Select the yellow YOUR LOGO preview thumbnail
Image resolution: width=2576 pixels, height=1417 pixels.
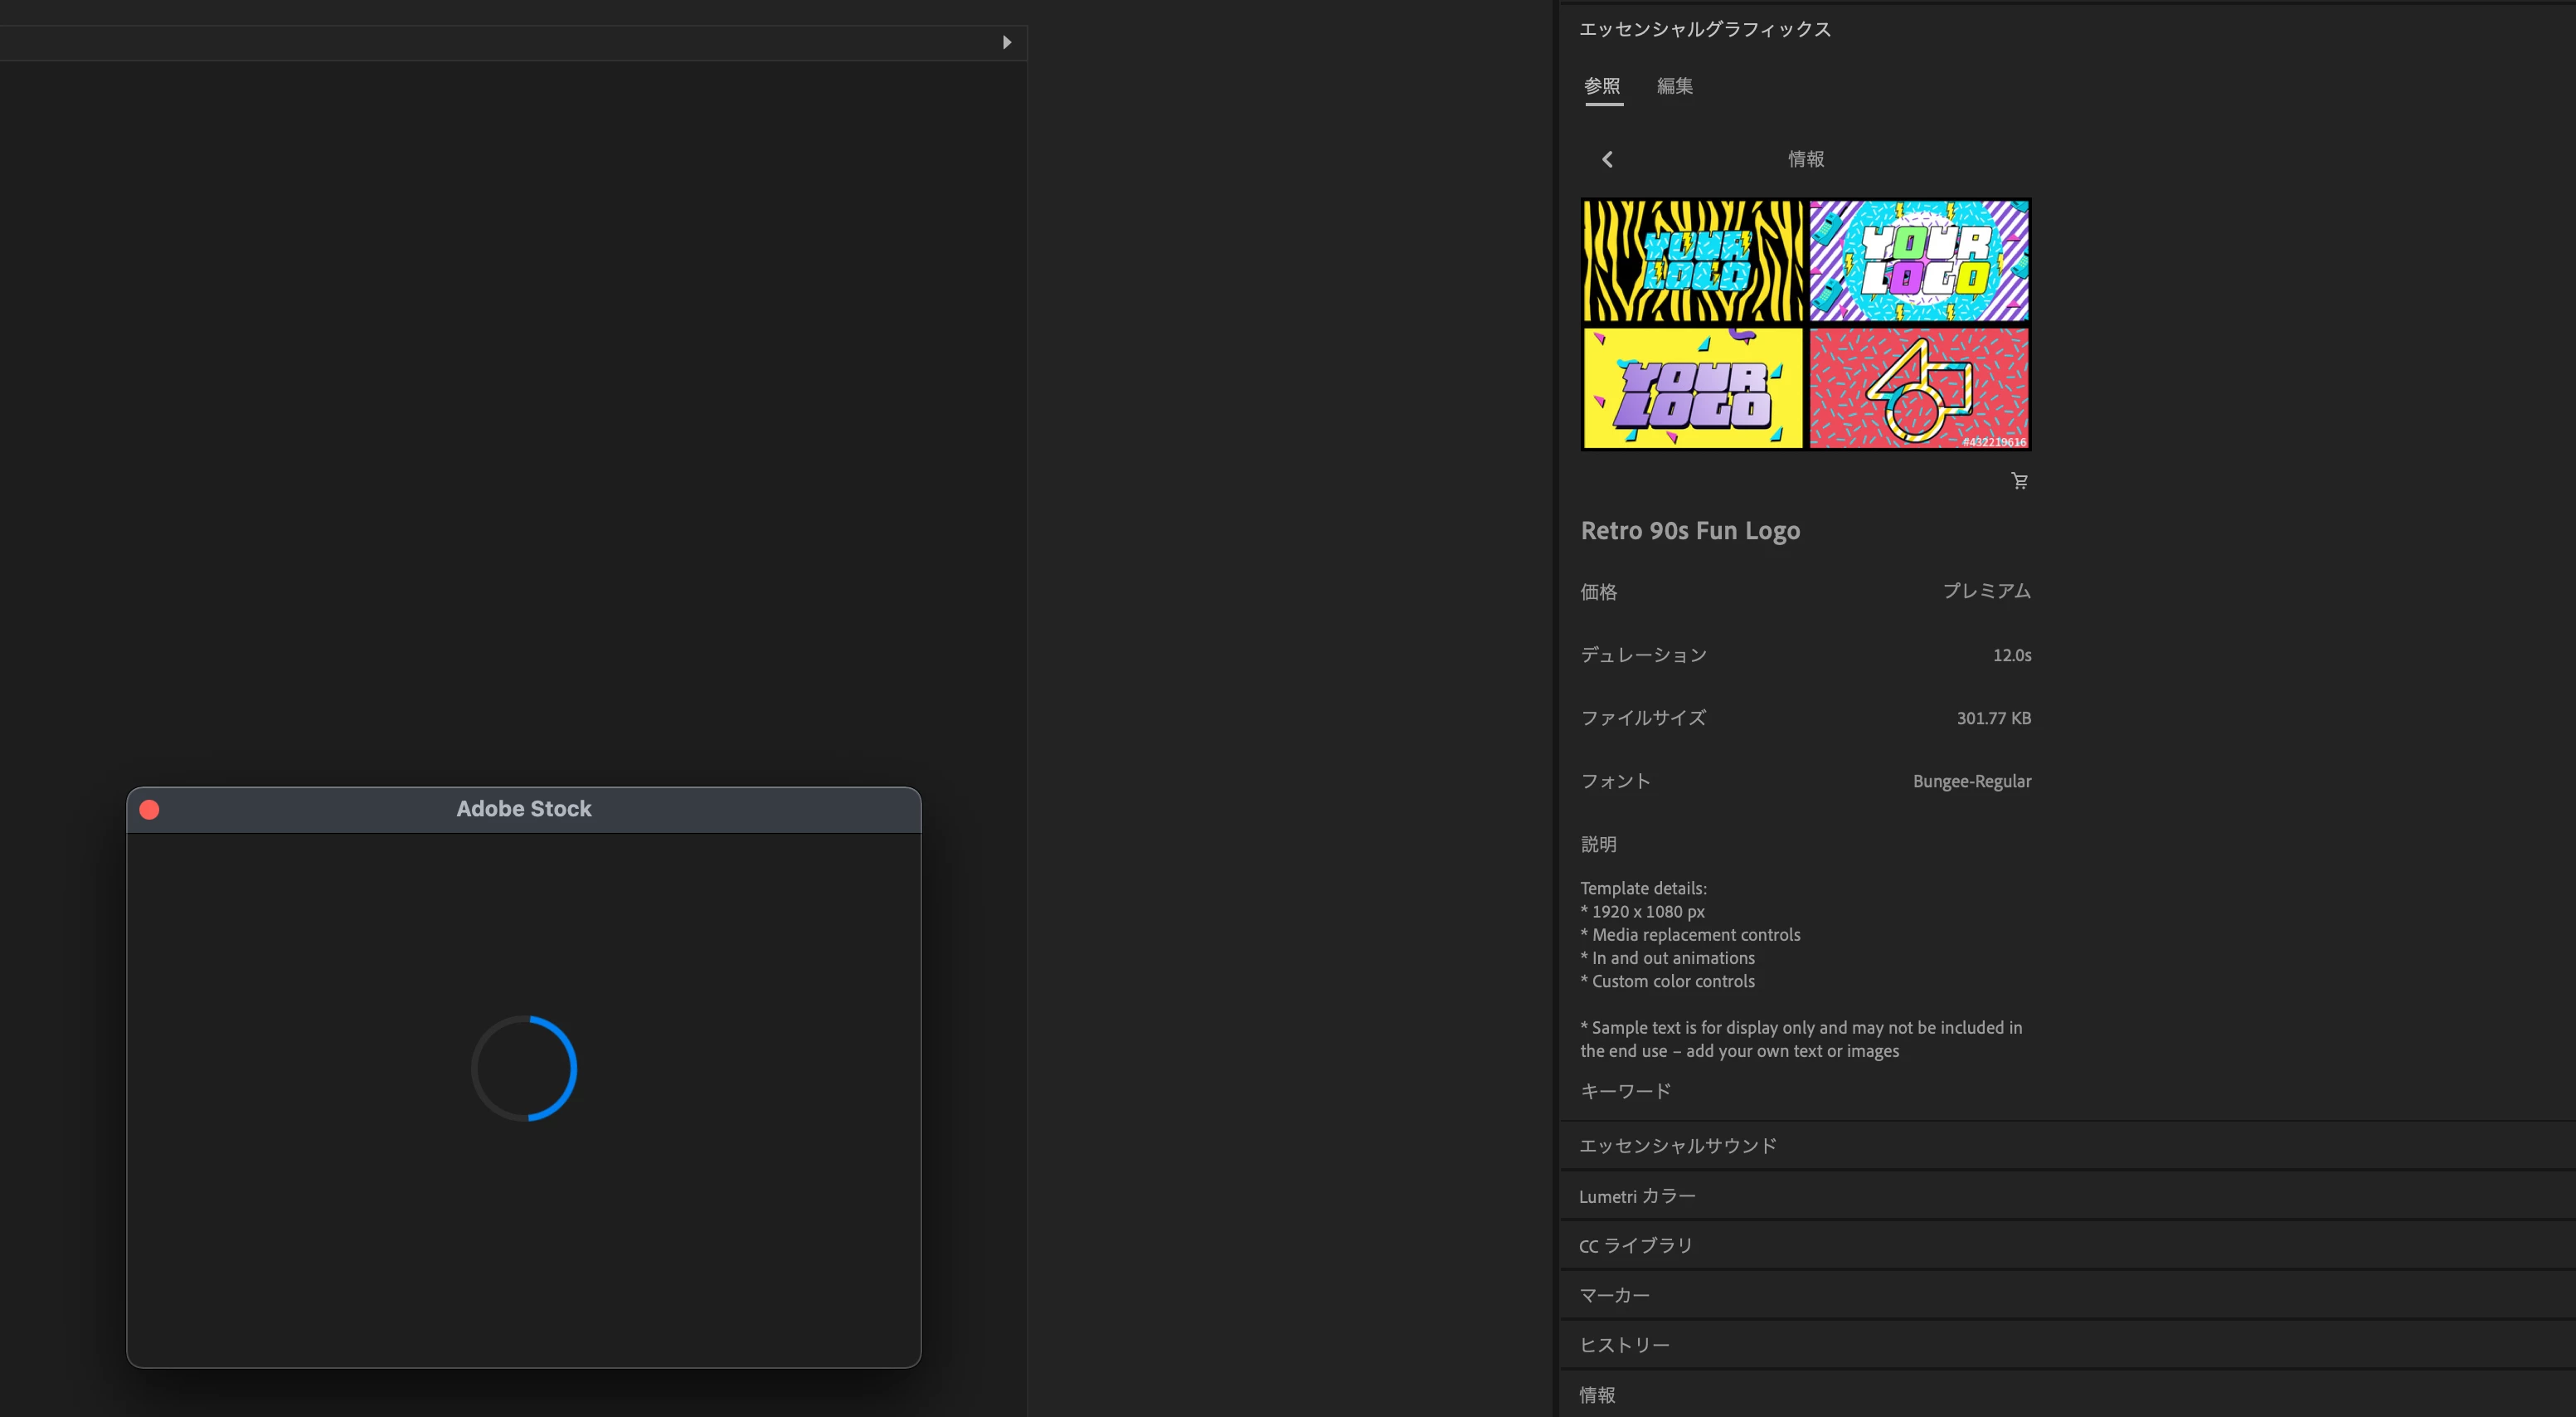tap(1693, 388)
